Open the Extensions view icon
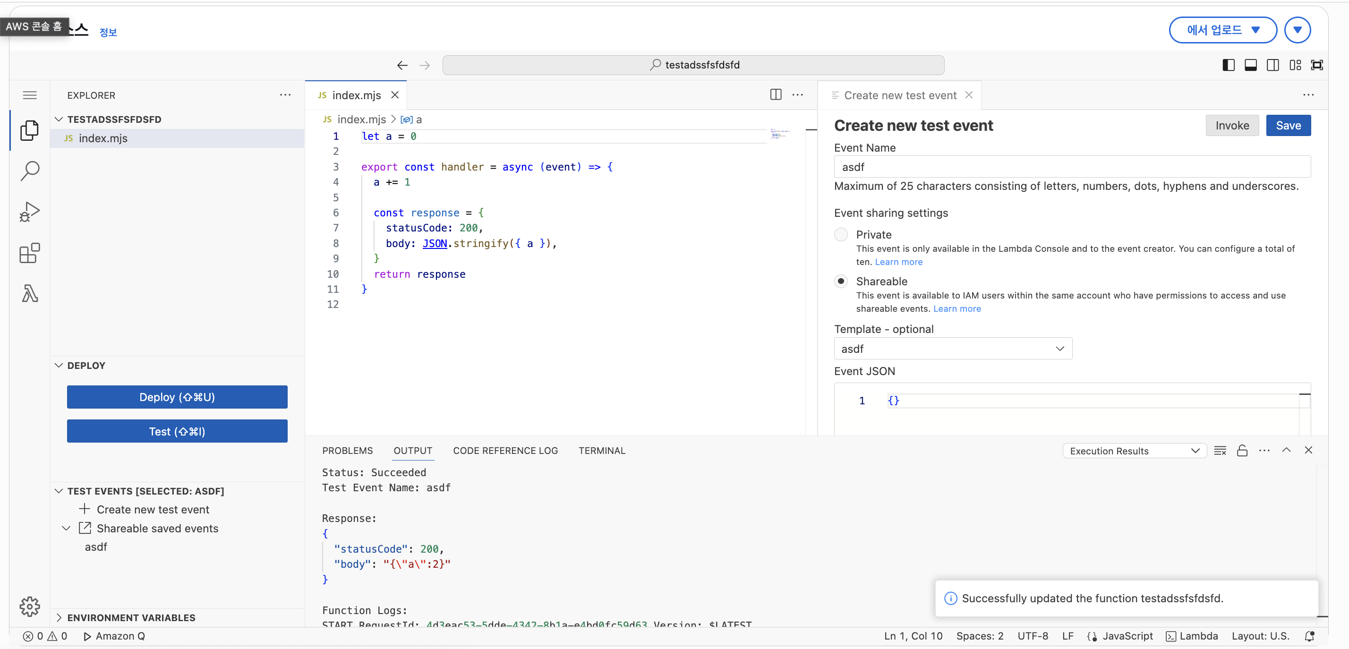 (30, 253)
